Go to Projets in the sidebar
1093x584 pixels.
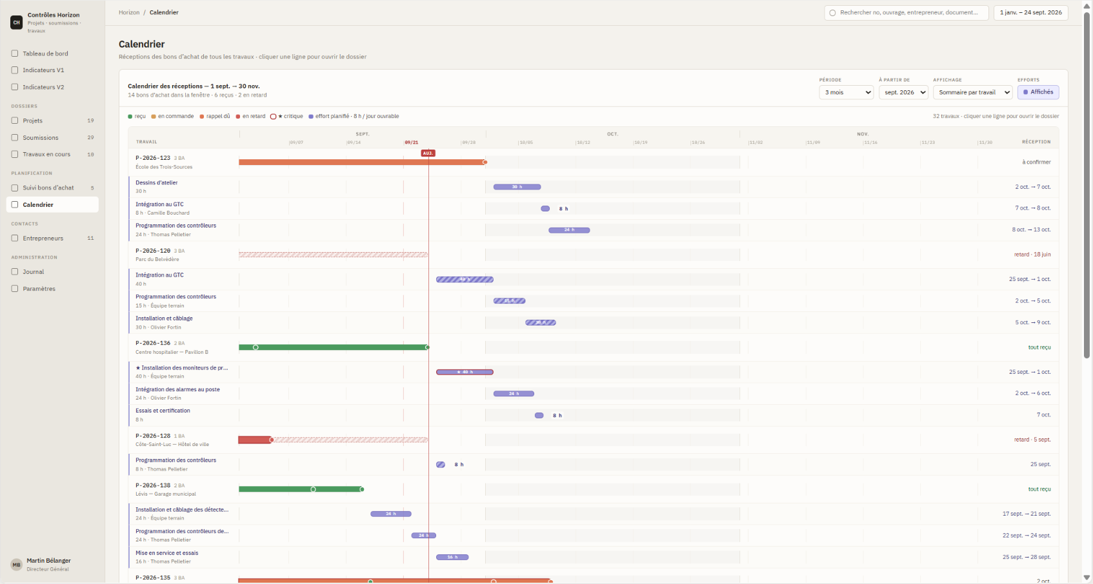(x=52, y=121)
